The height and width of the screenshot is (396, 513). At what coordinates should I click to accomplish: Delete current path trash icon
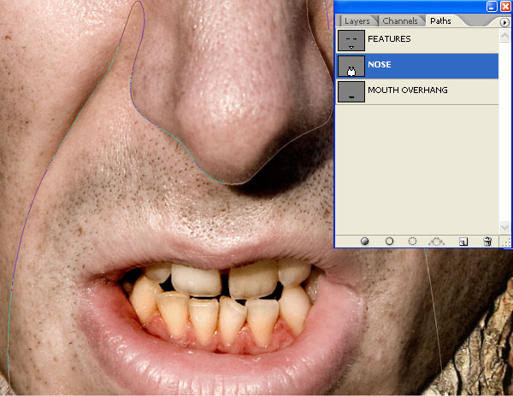(486, 242)
